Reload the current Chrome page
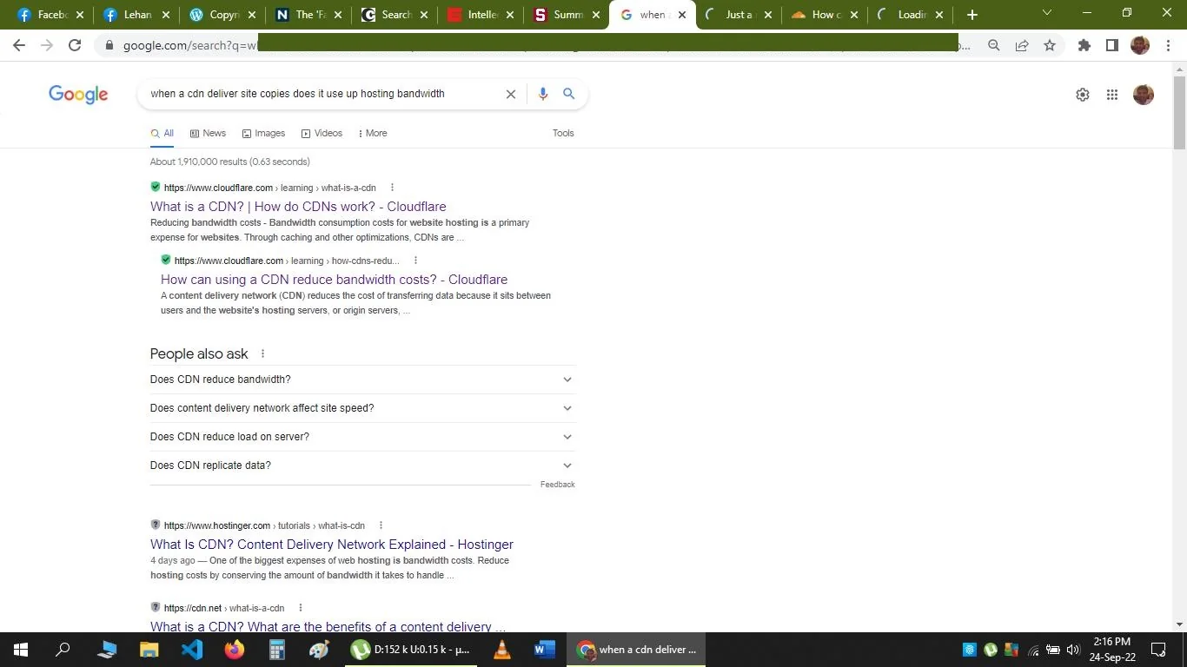Image resolution: width=1187 pixels, height=667 pixels. (x=75, y=45)
